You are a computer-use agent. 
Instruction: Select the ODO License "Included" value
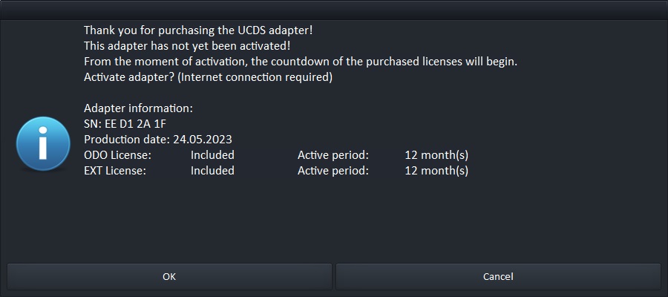pyautogui.click(x=212, y=155)
